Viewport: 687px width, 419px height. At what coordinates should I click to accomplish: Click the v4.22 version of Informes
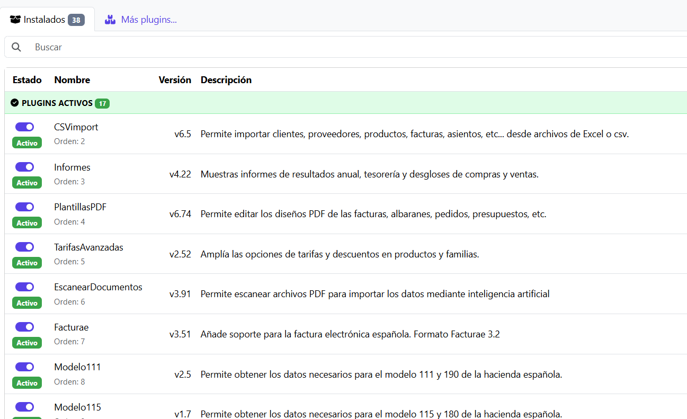point(180,174)
